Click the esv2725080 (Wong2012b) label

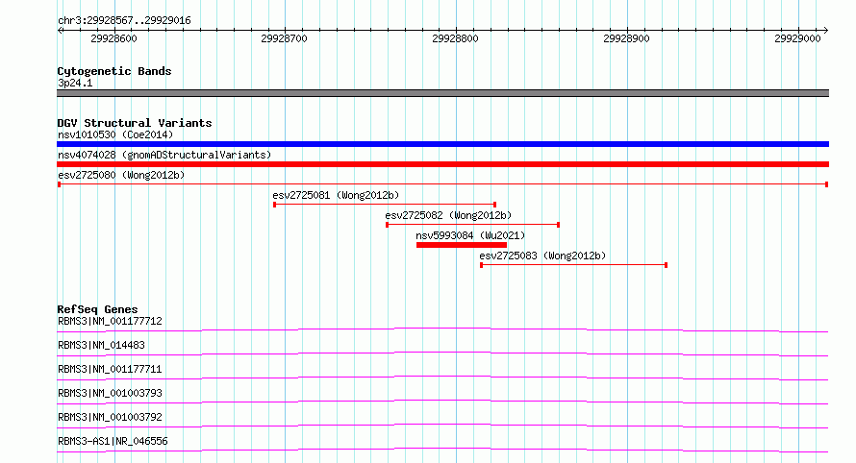(121, 175)
